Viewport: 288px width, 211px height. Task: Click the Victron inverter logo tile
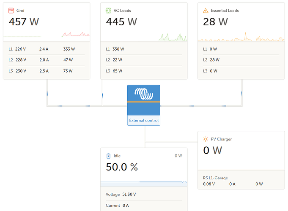144,100
